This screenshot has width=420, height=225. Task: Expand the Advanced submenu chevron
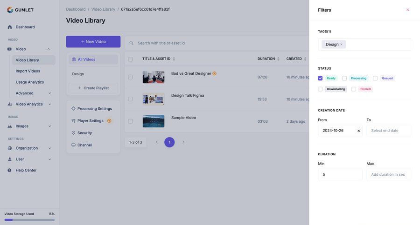click(50, 93)
